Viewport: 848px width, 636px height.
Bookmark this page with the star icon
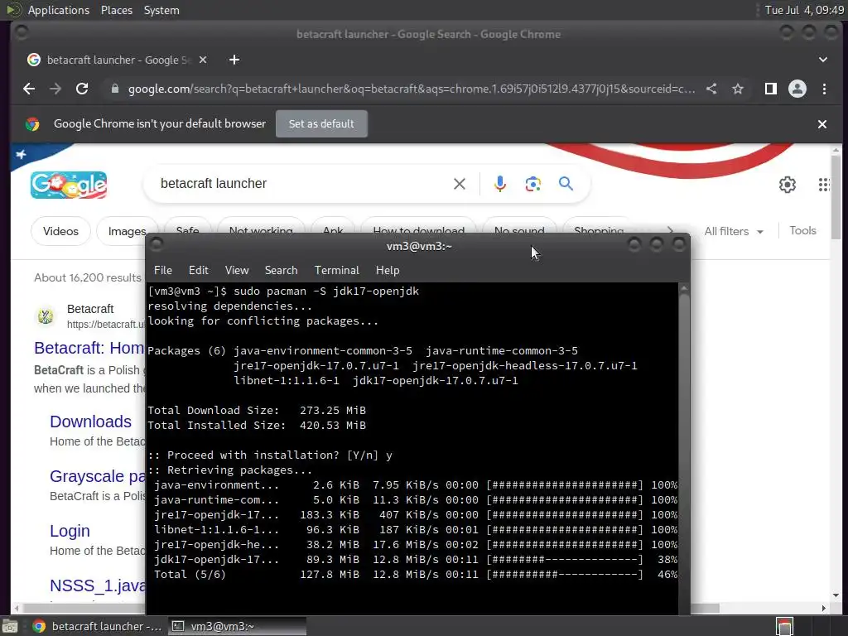coord(738,89)
